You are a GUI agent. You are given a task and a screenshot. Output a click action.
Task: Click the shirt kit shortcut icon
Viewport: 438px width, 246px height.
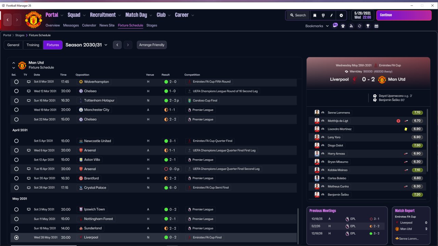pos(343,26)
